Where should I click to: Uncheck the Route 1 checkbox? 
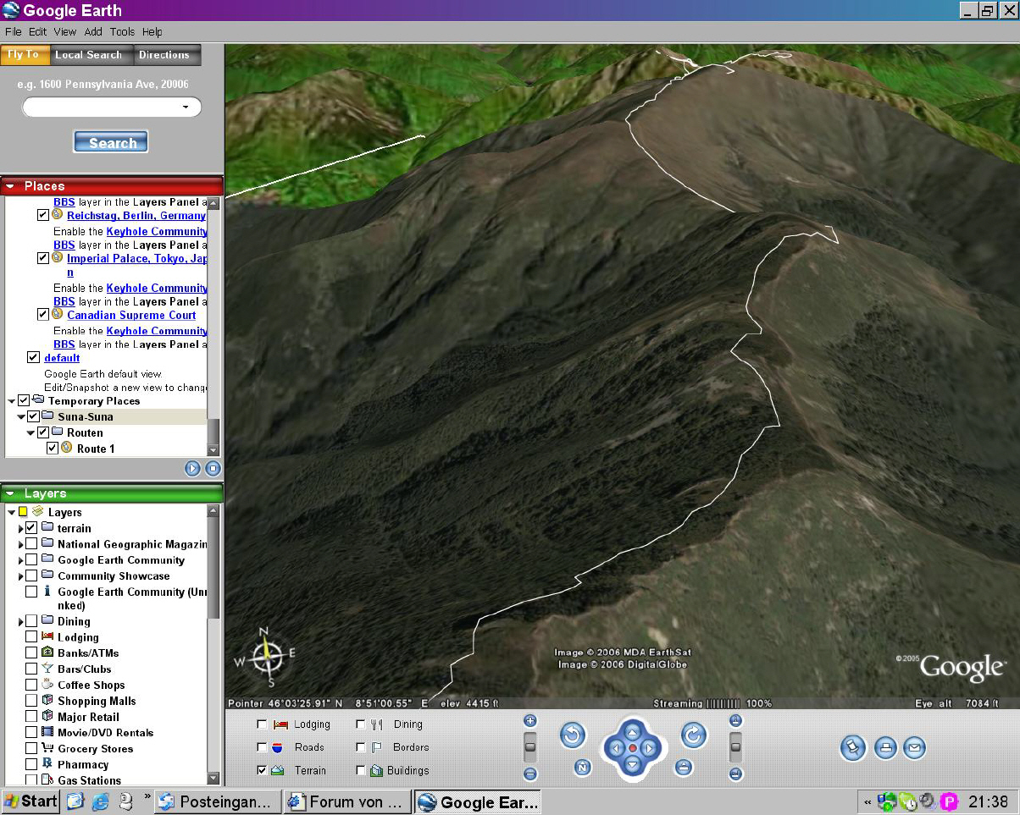coord(53,448)
